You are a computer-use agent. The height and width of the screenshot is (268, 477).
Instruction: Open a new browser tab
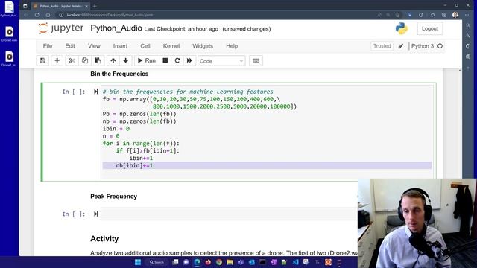tap(95, 6)
